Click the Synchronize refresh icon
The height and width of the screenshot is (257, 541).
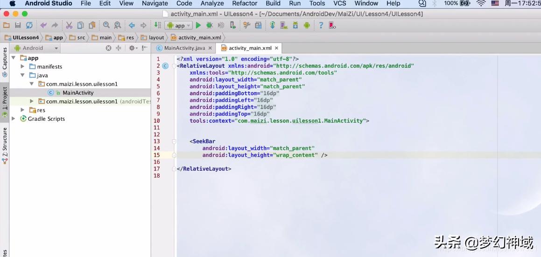coord(29,26)
